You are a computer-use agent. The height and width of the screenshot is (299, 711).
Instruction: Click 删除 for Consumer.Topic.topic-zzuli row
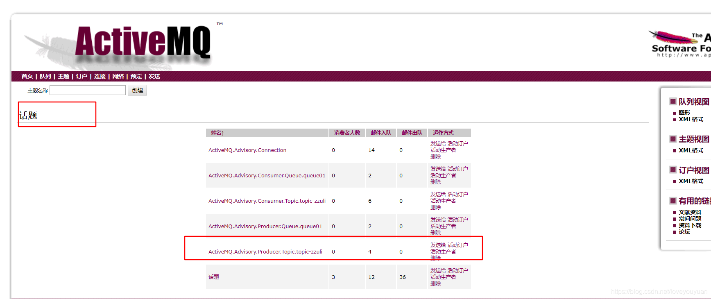tap(435, 207)
